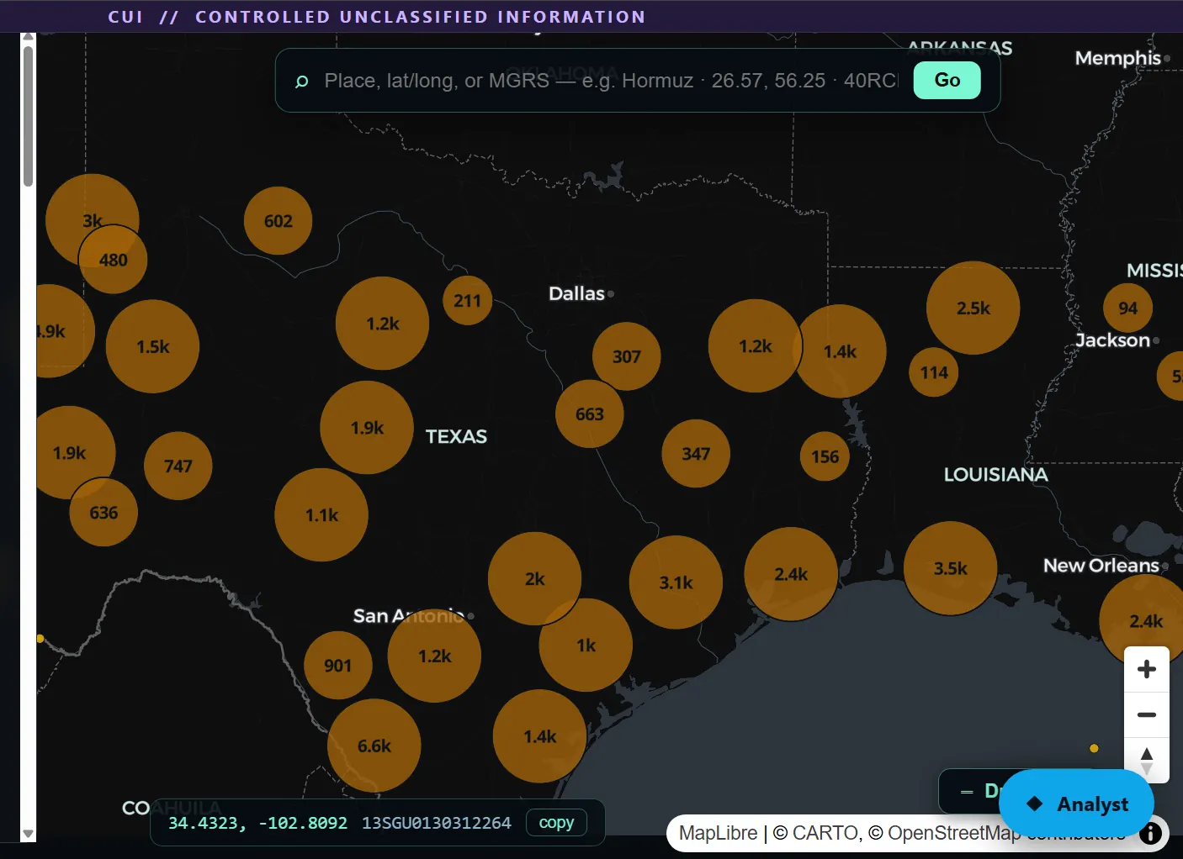Select the 6.6k cluster marker
The height and width of the screenshot is (859, 1183).
(374, 746)
